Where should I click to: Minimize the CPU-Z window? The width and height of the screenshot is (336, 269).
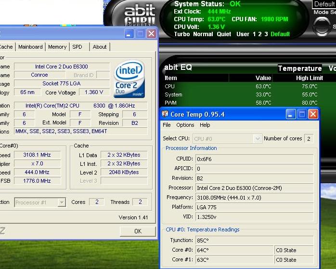[129, 34]
